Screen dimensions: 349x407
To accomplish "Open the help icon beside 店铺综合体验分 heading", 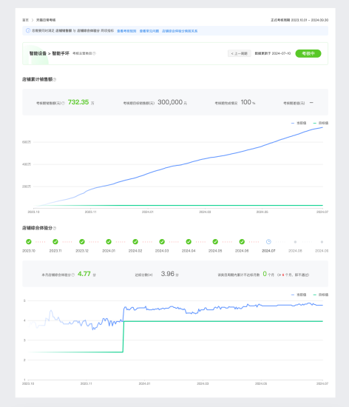I will 55,228.
